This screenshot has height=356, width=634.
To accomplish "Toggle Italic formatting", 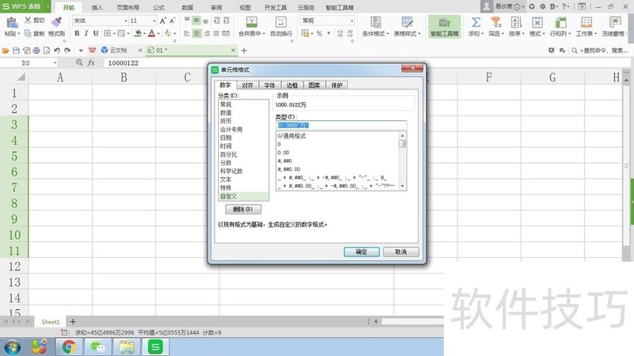I will (x=86, y=33).
